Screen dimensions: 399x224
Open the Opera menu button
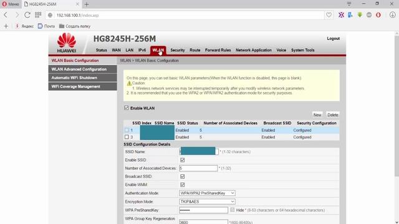10,4
